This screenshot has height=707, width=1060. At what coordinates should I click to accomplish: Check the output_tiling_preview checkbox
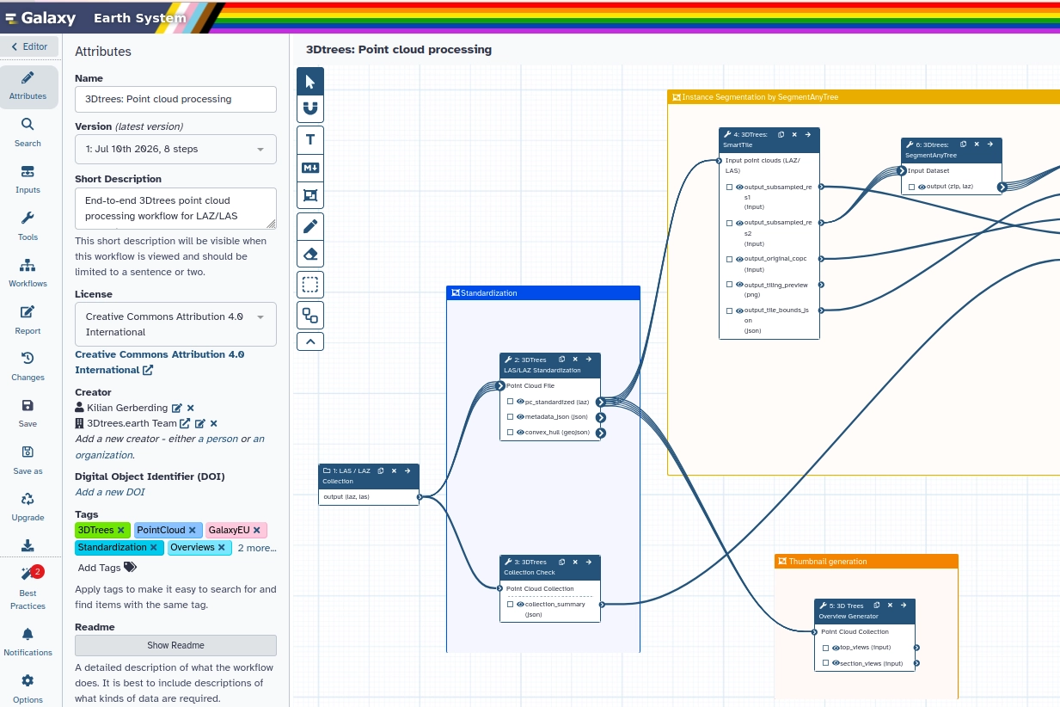pos(729,285)
